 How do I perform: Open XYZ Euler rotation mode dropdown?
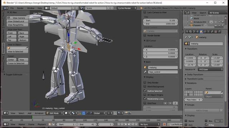[210, 70]
